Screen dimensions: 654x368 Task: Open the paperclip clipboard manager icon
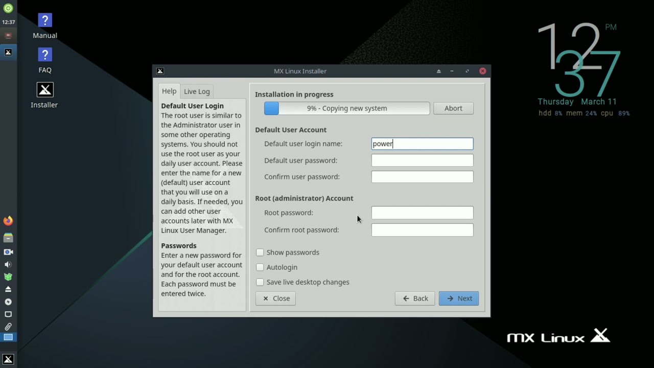pyautogui.click(x=8, y=327)
